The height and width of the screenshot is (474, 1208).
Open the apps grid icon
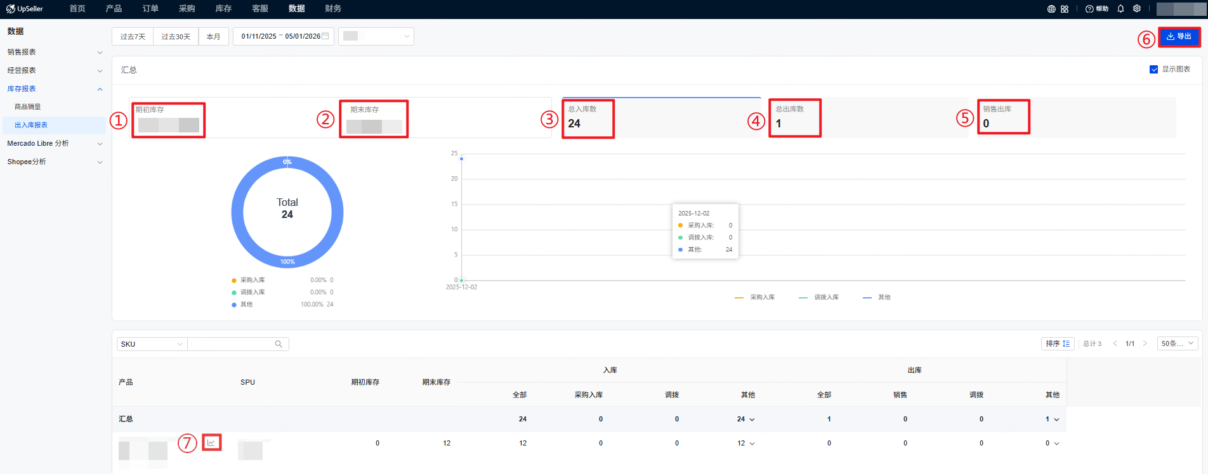(1065, 9)
